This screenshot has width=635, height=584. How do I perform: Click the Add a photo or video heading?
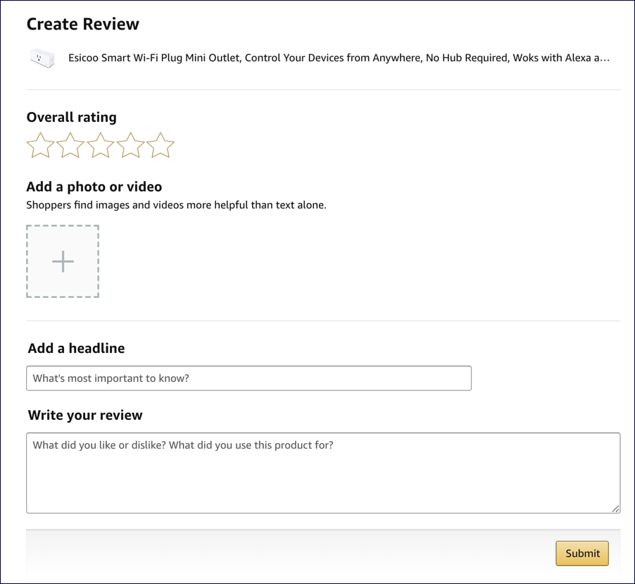[94, 187]
